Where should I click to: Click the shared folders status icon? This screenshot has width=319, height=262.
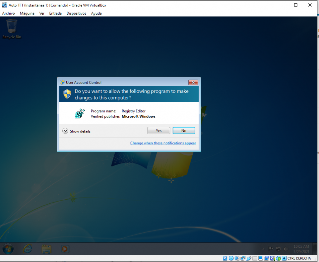click(x=255, y=258)
